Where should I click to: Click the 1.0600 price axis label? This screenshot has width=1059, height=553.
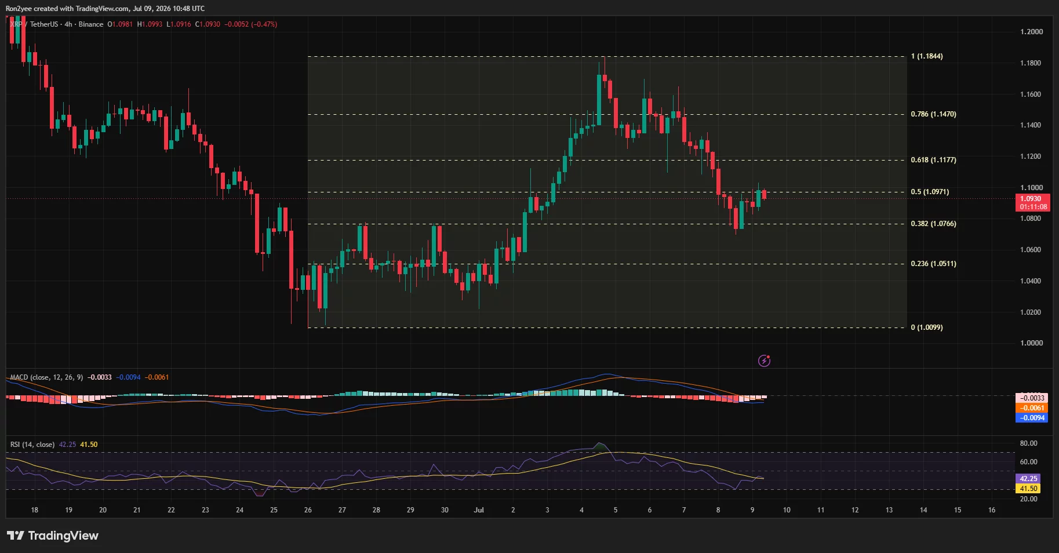1032,250
